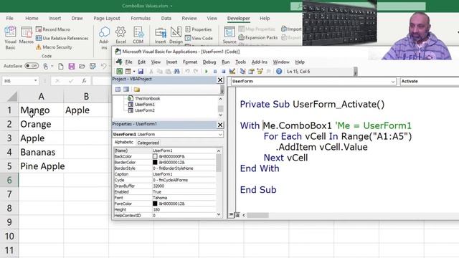Select cell A1 containing Mango
This screenshot has height=258, width=459.
coord(41,110)
